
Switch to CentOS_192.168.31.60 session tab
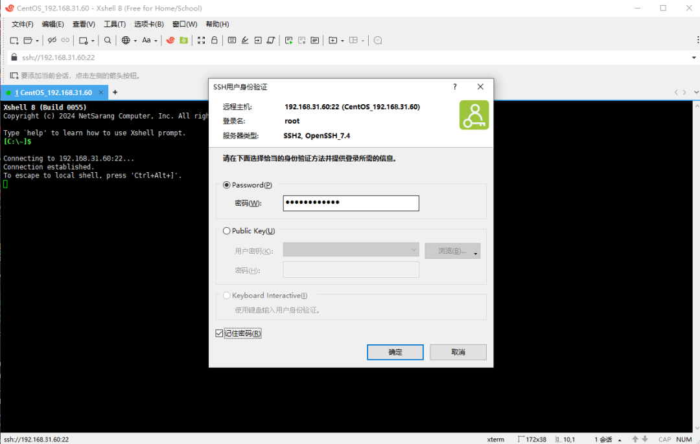pos(54,93)
